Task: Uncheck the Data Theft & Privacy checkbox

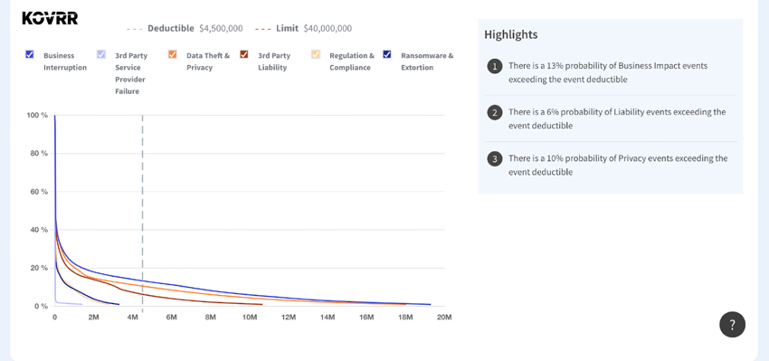Action: click(172, 54)
